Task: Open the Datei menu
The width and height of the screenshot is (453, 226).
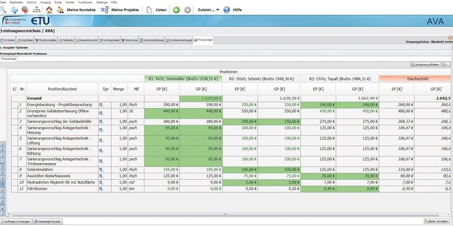Action: [x=3, y=2]
